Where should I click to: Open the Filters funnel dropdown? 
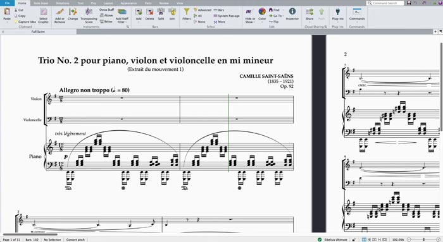pyautogui.click(x=187, y=15)
